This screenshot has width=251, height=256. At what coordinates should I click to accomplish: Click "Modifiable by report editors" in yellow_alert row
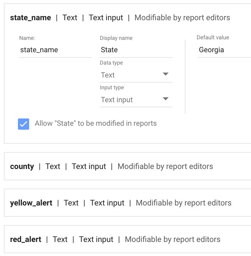183,203
